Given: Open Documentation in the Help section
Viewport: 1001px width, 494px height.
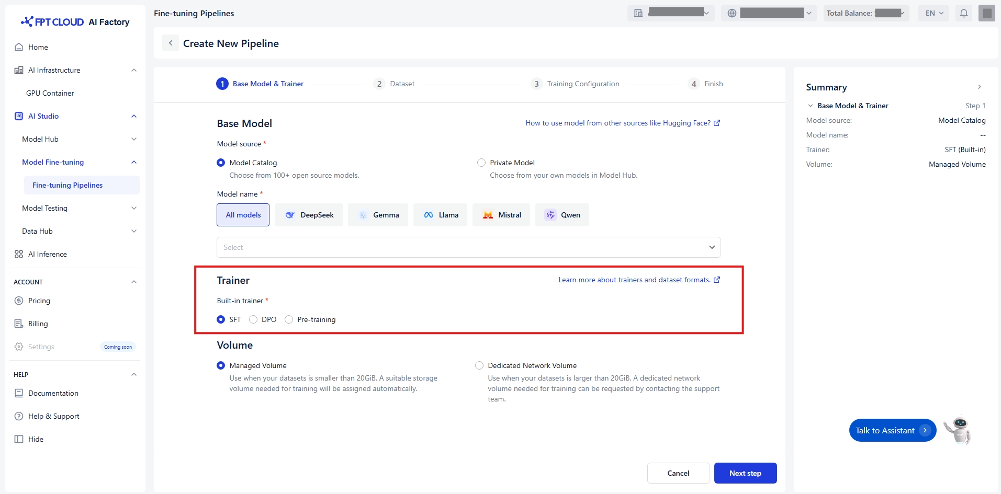Looking at the screenshot, I should [x=53, y=393].
